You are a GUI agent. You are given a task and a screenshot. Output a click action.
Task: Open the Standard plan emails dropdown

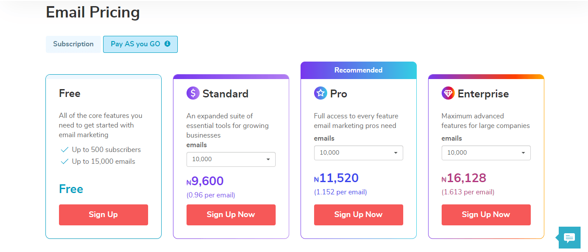[x=231, y=159]
